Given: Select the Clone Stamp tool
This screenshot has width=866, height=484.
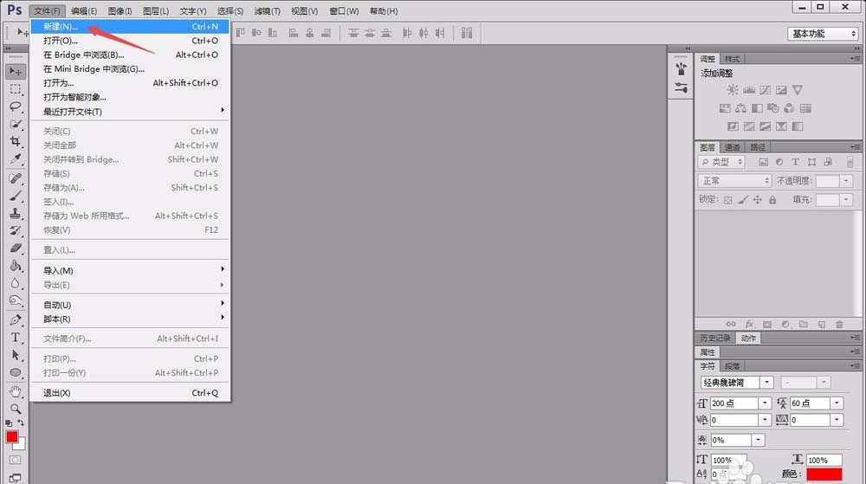Looking at the screenshot, I should [x=15, y=214].
